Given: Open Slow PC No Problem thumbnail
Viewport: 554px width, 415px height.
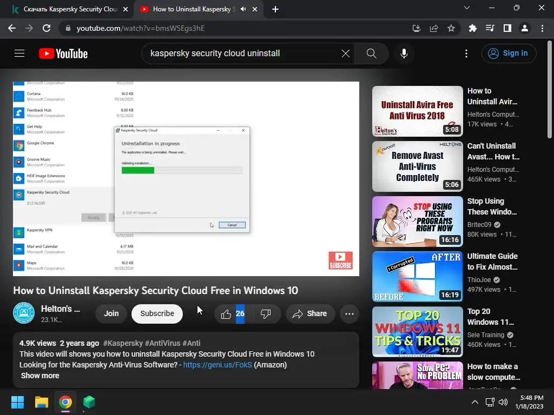Looking at the screenshot, I should (x=417, y=375).
